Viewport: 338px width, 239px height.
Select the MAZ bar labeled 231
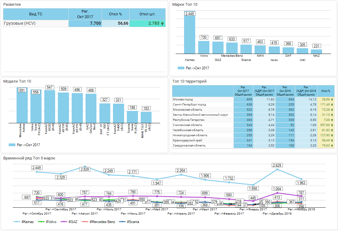point(316,52)
